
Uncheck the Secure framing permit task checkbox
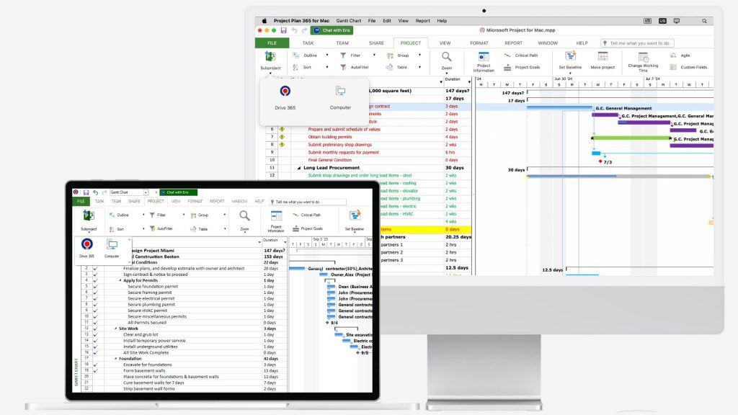(94, 292)
